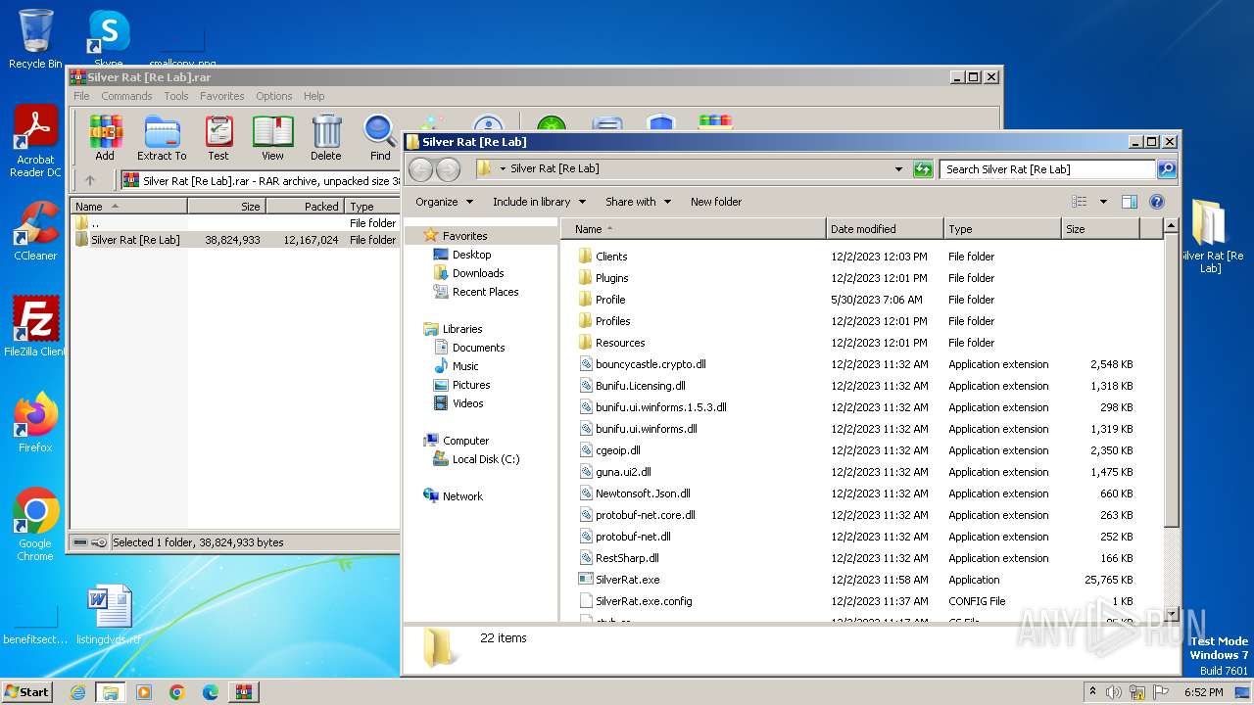
Task: Sort by Date modified column
Action: point(885,229)
